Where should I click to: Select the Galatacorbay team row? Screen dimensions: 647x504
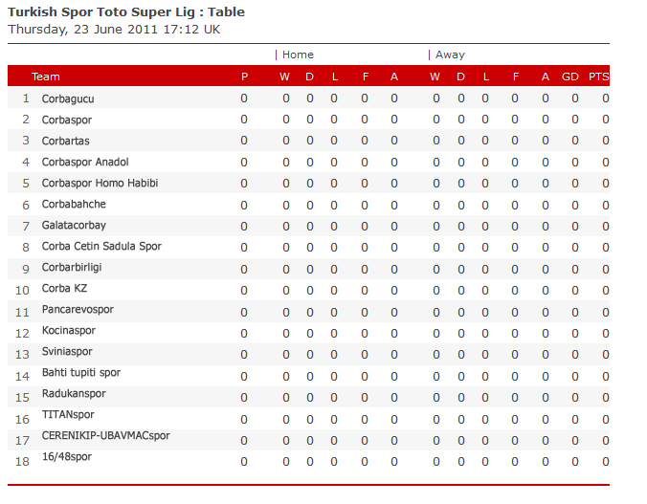[74, 226]
